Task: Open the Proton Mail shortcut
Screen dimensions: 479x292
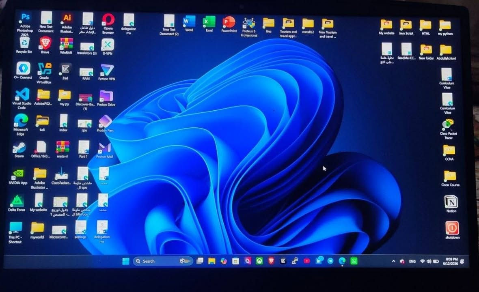Action: tap(104, 150)
